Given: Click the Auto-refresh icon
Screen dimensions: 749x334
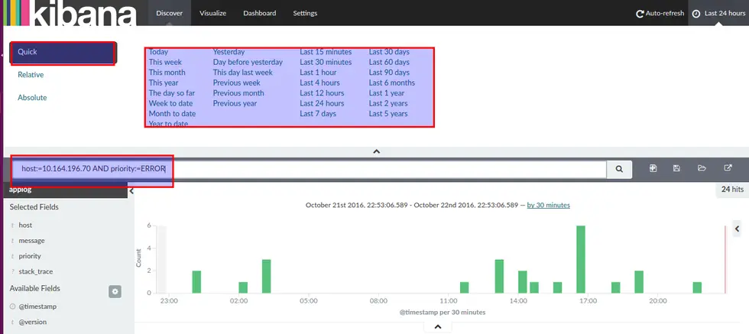Looking at the screenshot, I should (640, 14).
